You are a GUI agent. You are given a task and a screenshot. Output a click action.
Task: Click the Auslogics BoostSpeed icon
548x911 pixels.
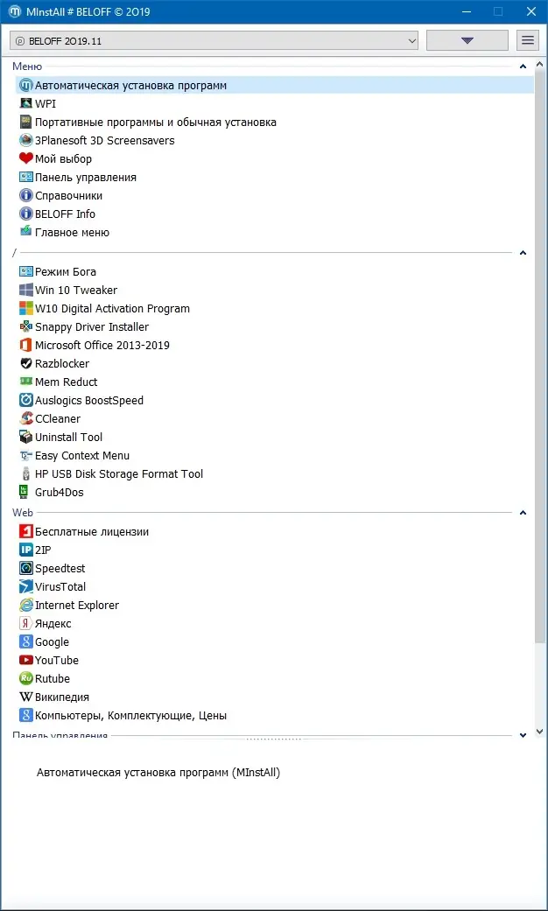(25, 400)
